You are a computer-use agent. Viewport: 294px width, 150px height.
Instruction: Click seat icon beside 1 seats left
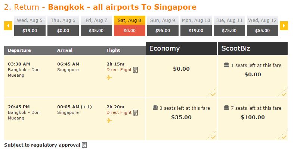click(x=226, y=65)
